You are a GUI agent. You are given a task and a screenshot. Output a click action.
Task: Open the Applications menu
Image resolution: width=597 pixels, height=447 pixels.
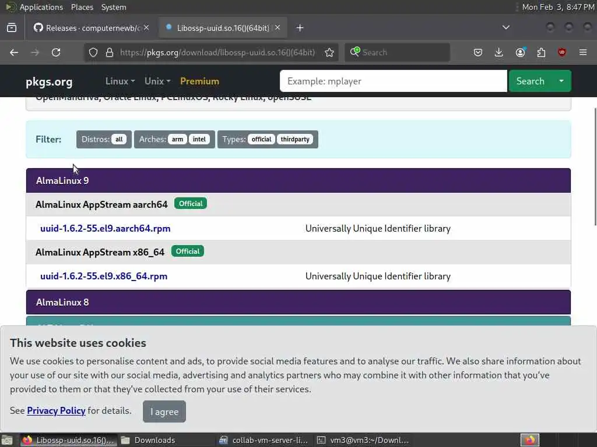(x=41, y=7)
